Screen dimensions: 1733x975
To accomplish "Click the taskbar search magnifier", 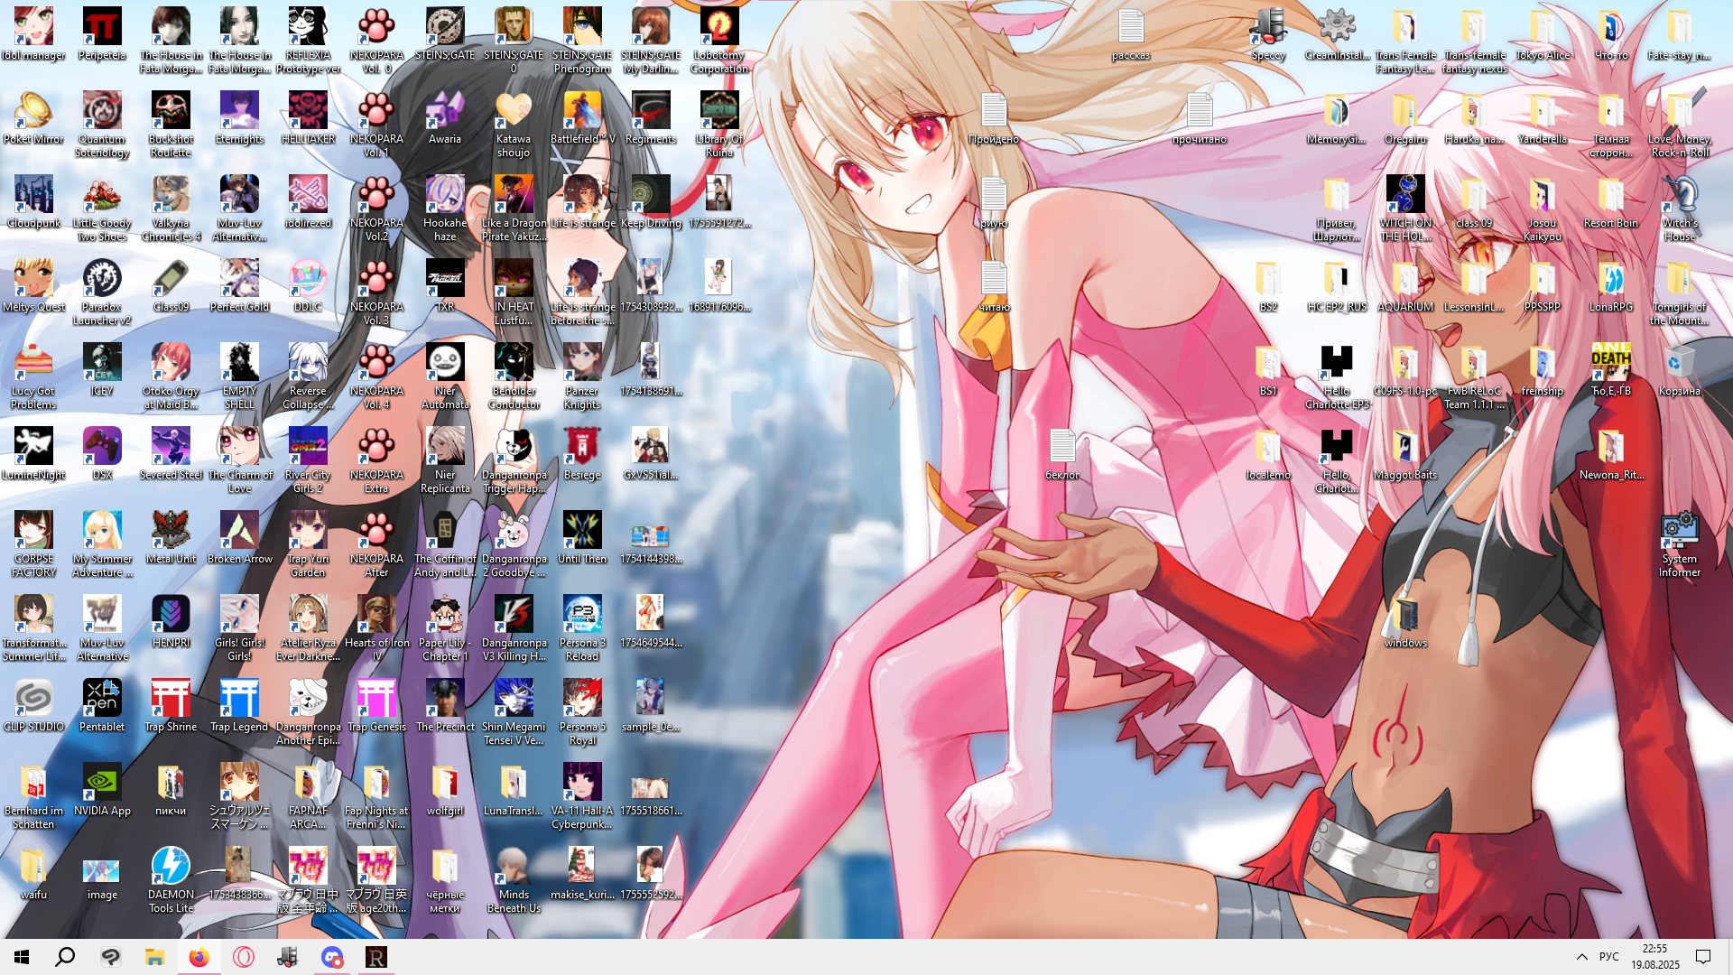I will (65, 957).
